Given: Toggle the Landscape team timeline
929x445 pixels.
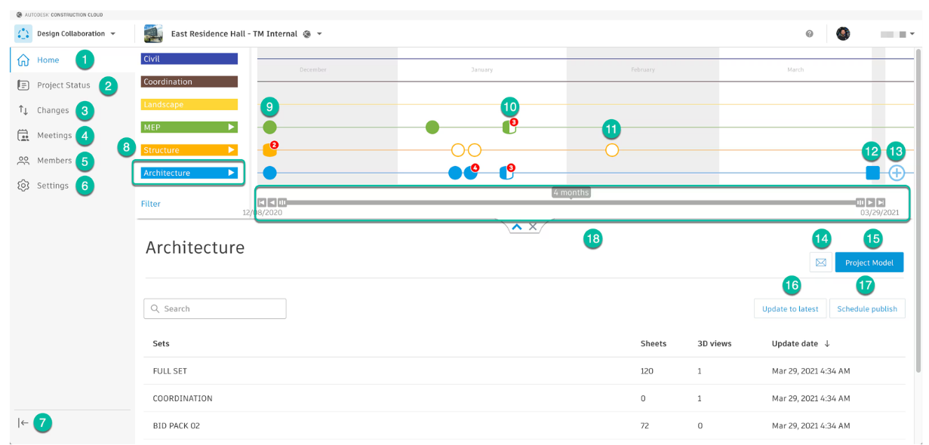Looking at the screenshot, I should click(189, 104).
